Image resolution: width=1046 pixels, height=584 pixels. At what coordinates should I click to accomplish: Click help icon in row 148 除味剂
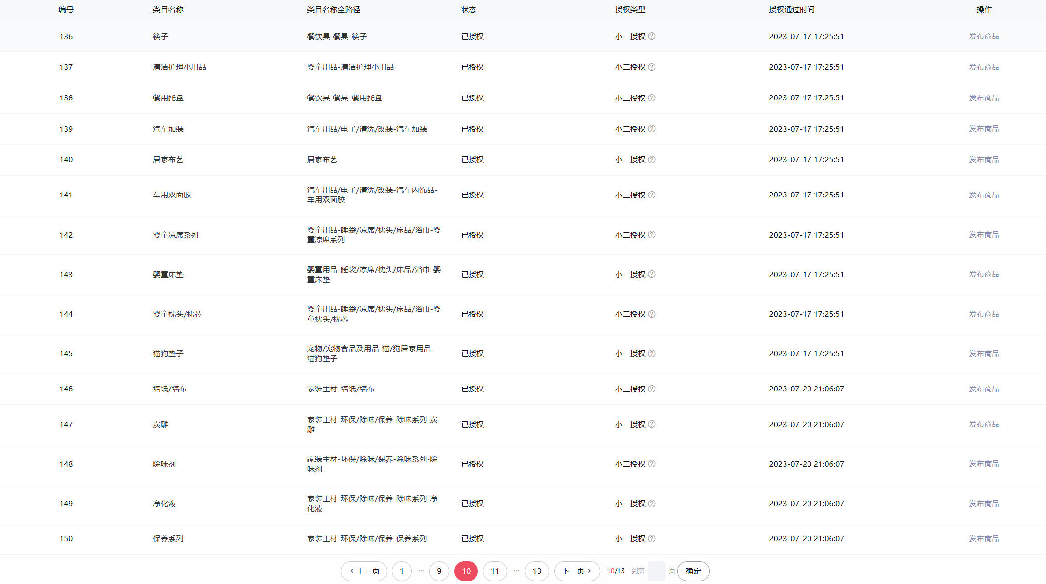[652, 464]
